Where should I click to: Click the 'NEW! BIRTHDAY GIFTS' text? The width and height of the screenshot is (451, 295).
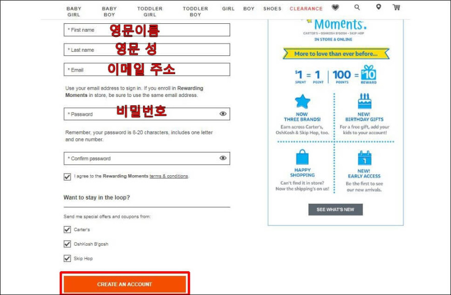coord(364,117)
